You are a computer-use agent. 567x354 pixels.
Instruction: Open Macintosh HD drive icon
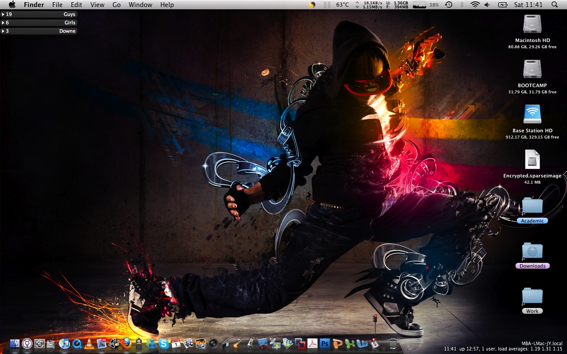532,24
